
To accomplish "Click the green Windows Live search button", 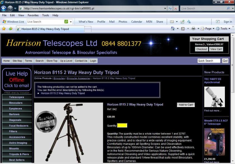I will coord(66,22).
